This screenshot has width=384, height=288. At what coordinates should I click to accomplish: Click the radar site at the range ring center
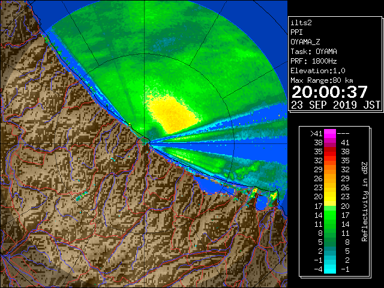coord(145,143)
